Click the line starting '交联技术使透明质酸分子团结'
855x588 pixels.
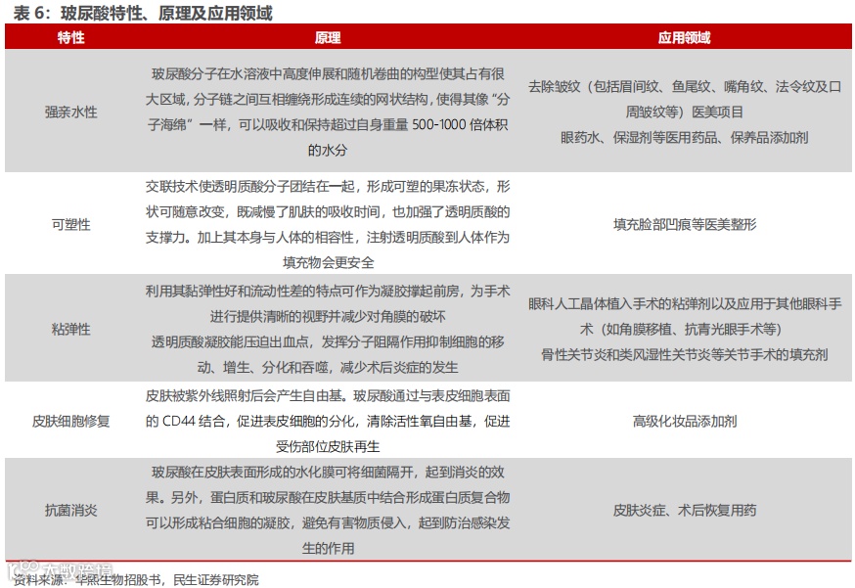pyautogui.click(x=328, y=187)
